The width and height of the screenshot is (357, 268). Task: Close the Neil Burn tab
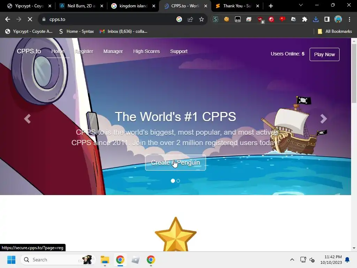pos(102,6)
